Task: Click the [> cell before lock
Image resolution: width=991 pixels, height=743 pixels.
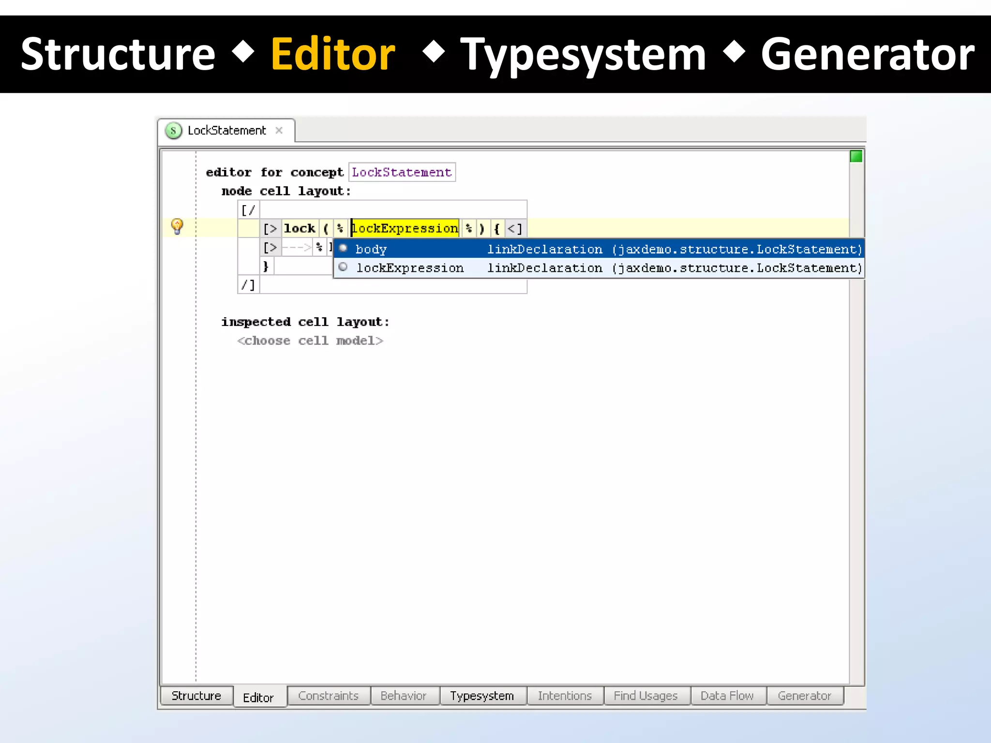Action: click(270, 228)
